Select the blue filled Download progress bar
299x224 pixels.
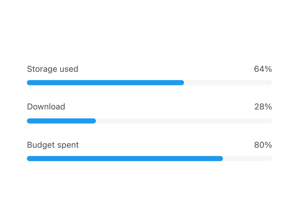point(61,121)
